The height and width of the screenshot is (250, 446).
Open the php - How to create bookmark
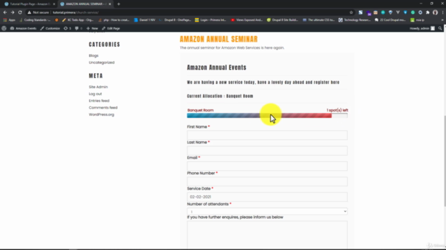click(x=114, y=20)
